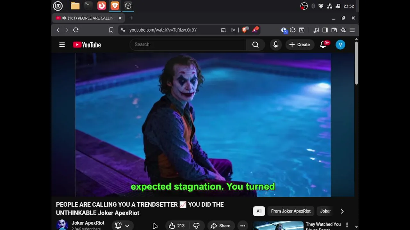
Task: Open picture-in-picture from the address bar
Action: 223,30
